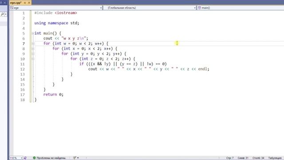Open the code cleanup broom icon
Screen dimensions: 284x160
pos(75,158)
